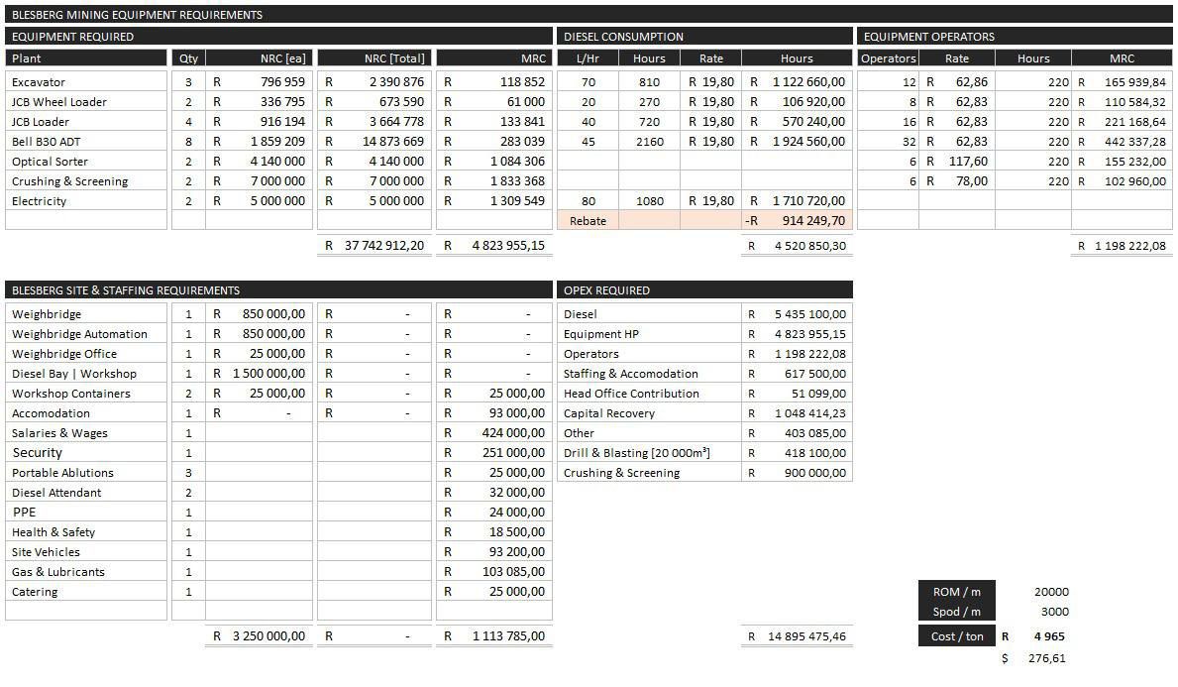Click the Equipment Required section header

click(x=278, y=36)
